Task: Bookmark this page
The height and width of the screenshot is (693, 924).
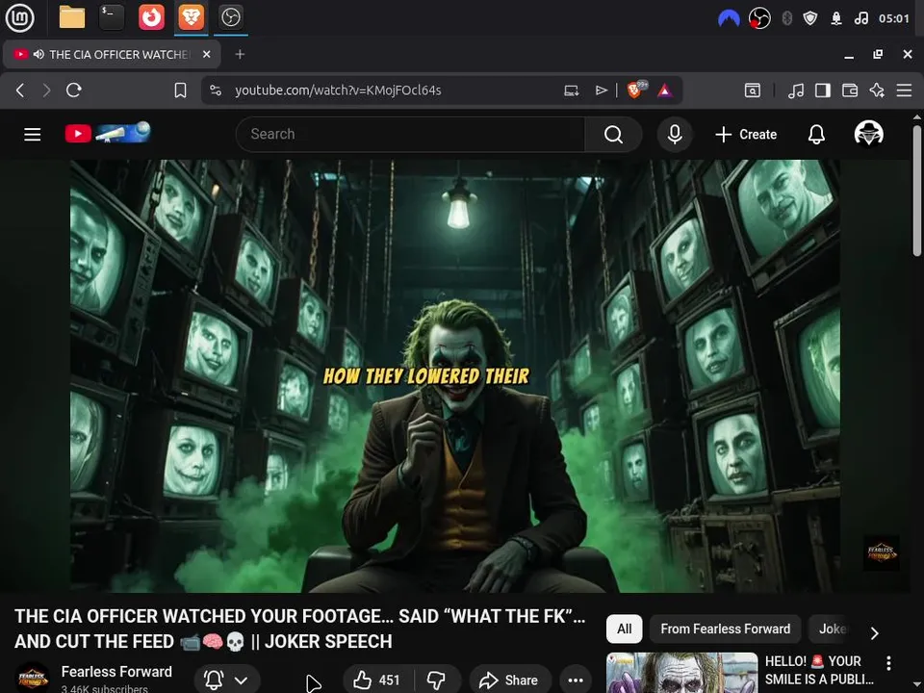Action: (x=180, y=90)
